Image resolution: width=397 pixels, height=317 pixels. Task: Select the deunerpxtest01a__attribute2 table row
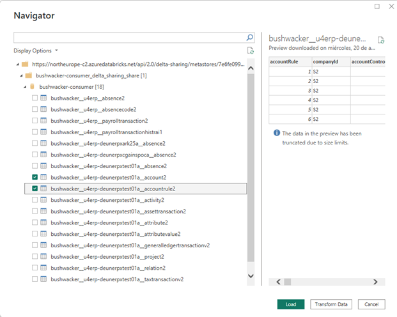136,222
